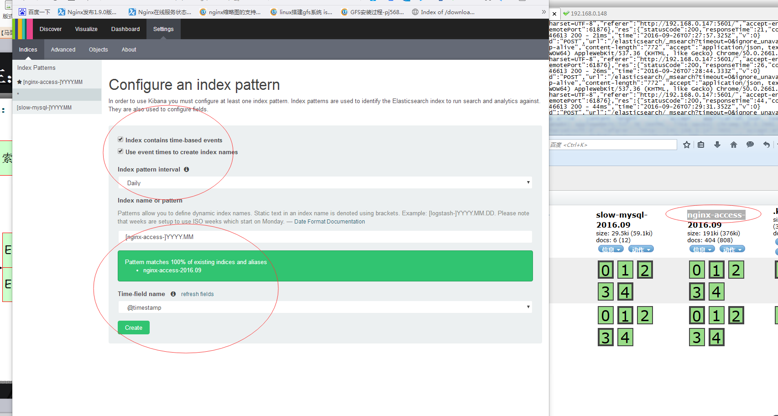Select the * index pattern in sidebar
Viewport: 778px width, 416px height.
[x=57, y=94]
